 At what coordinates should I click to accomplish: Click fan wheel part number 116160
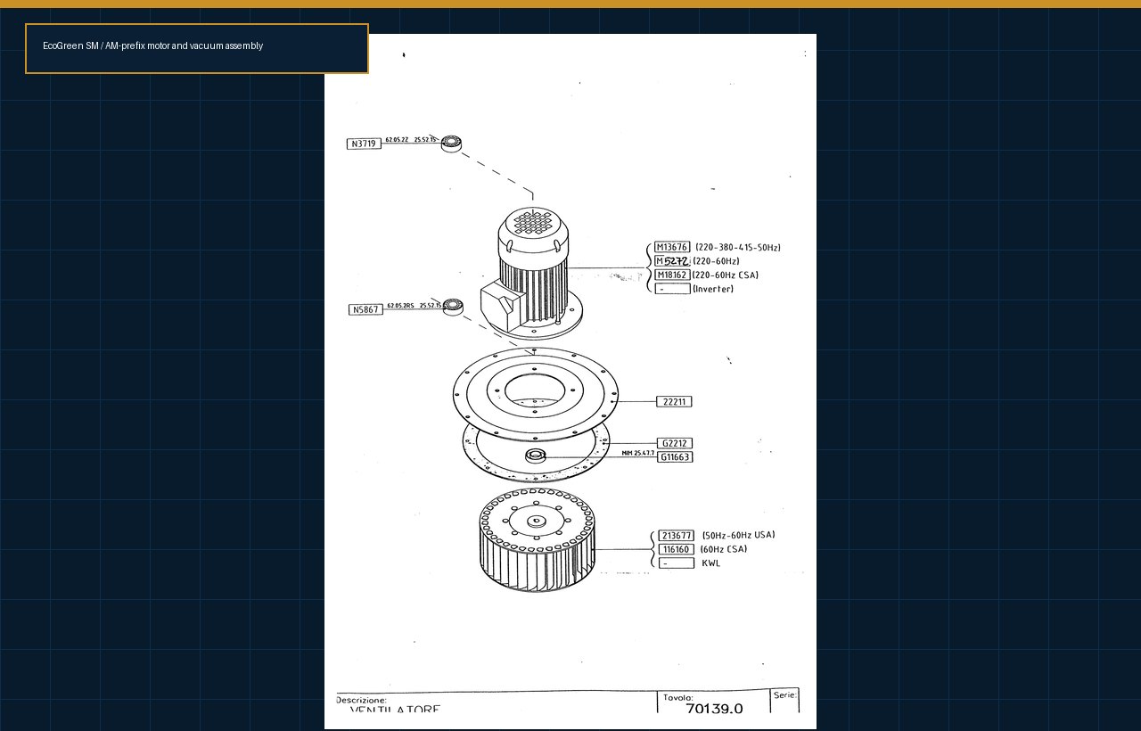(677, 549)
